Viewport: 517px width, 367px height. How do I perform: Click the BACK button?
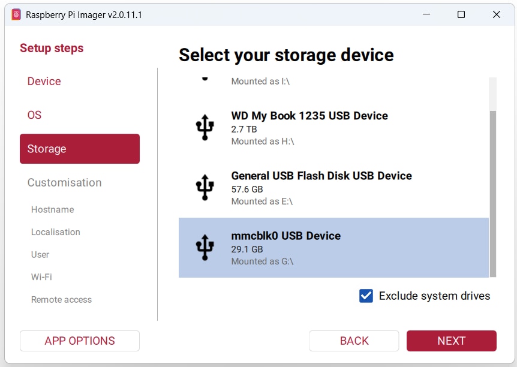pos(354,341)
